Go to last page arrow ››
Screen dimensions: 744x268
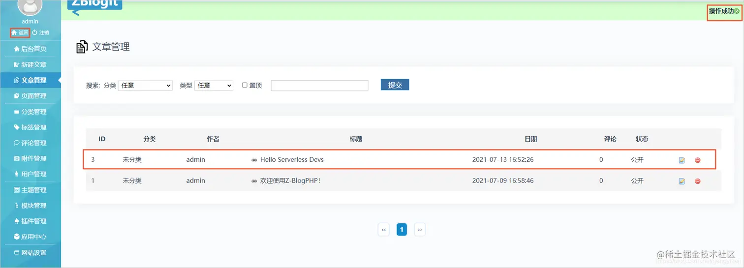coord(419,230)
